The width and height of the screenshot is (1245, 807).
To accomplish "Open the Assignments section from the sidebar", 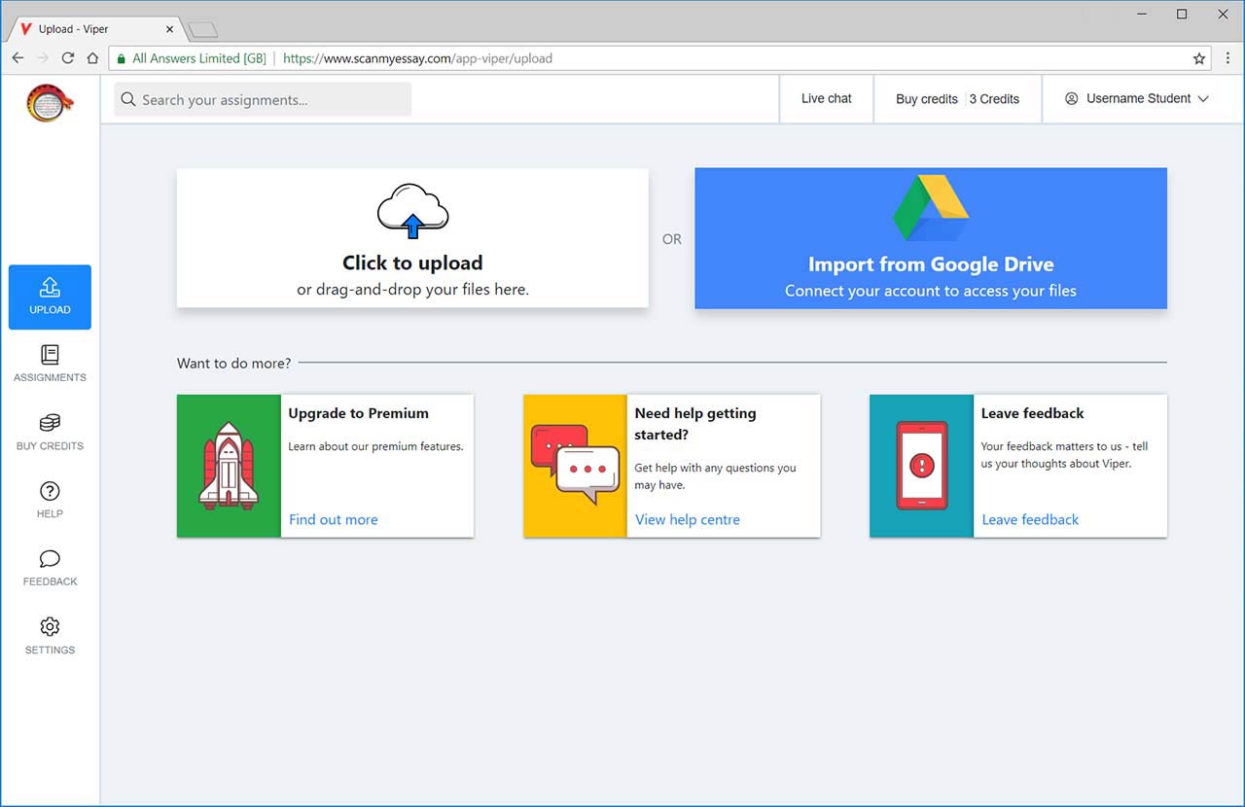I will [49, 359].
